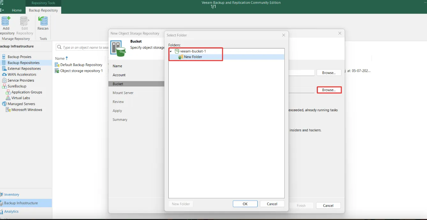Go to the Summary wizard step
Screen dimensions: 427x220
pos(120,120)
